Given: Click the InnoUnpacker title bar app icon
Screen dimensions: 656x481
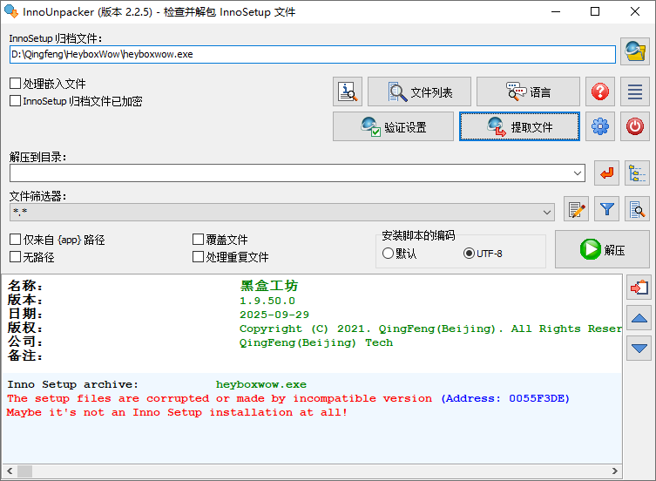Looking at the screenshot, I should point(11,11).
